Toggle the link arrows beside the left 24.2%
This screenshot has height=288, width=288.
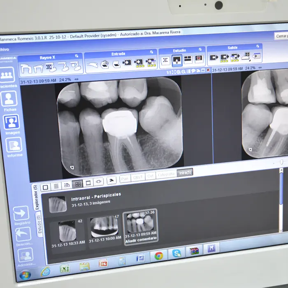(x=77, y=79)
